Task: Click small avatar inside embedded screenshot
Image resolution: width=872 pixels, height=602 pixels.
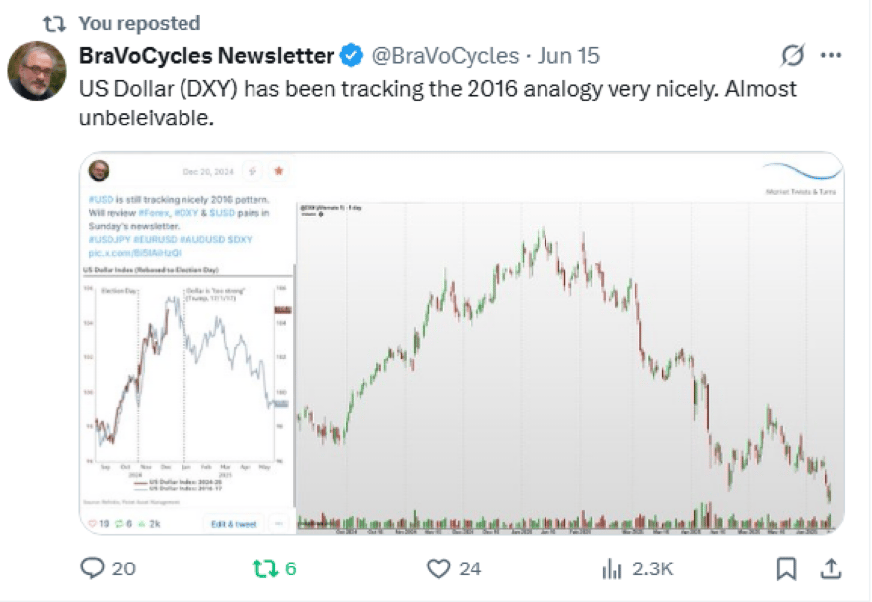Action: pos(99,171)
